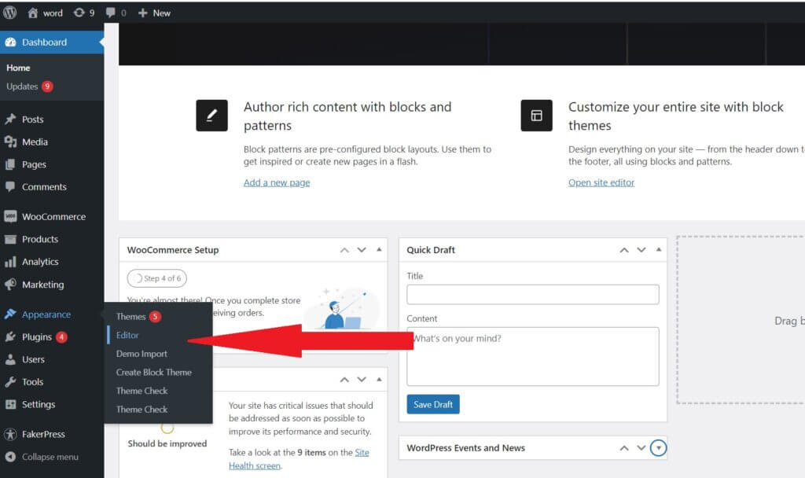This screenshot has height=478, width=805.
Task: Click the Marketing megaphone icon
Action: tap(10, 285)
